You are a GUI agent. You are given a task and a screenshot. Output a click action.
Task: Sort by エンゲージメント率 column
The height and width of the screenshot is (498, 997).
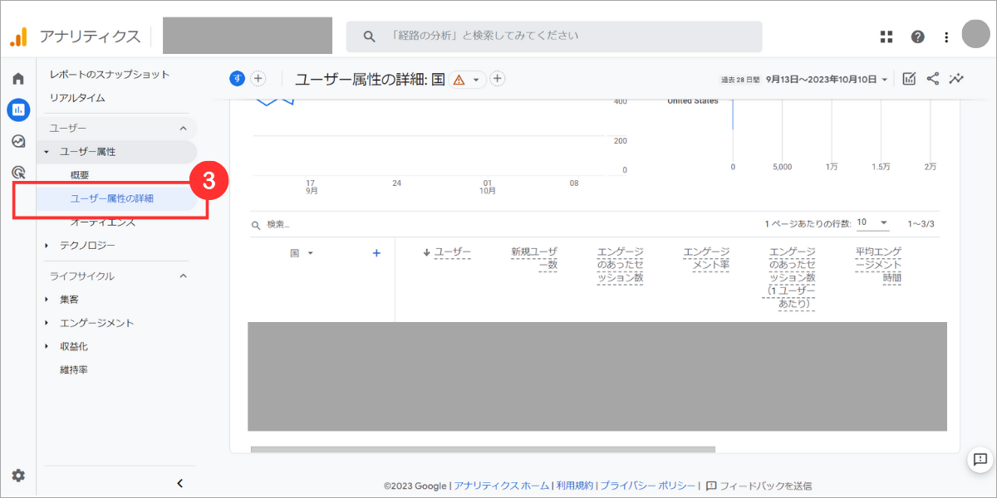click(x=706, y=259)
